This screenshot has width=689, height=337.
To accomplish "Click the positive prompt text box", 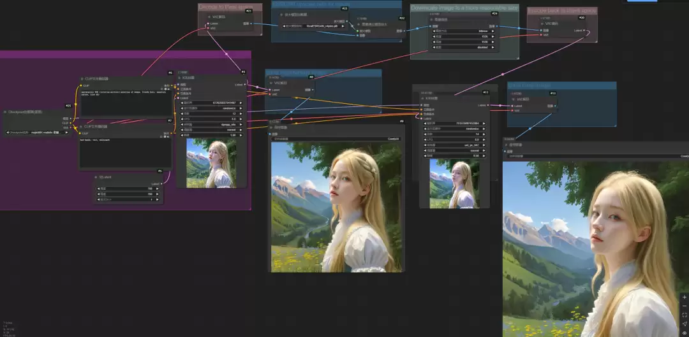I will click(126, 103).
